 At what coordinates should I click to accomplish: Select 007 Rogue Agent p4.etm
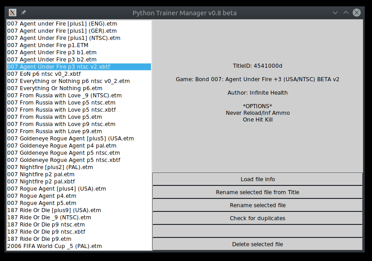tap(79, 196)
